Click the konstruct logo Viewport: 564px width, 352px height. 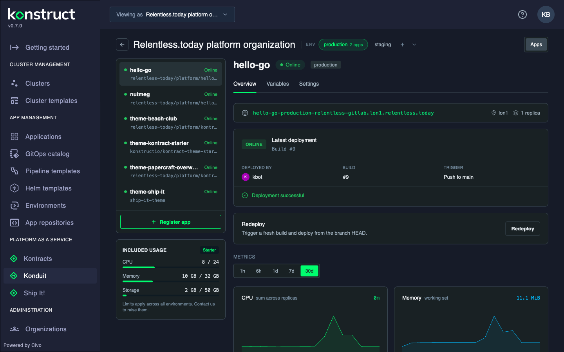42,14
